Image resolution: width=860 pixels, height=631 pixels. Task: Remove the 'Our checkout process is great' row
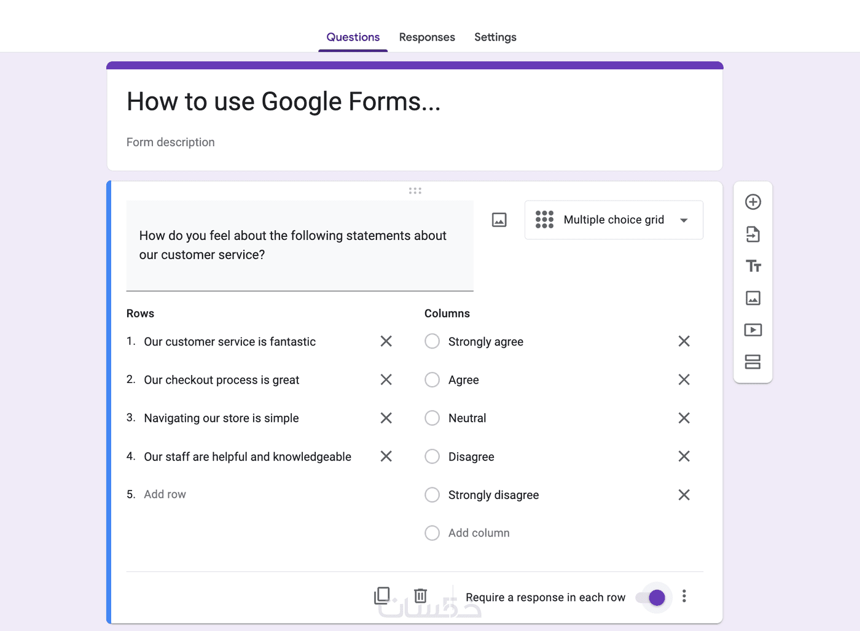click(x=386, y=379)
